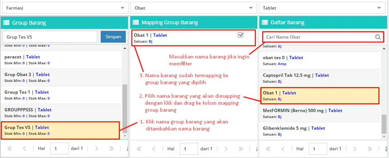This screenshot has width=389, height=158.
Task: Open the Farmasi dropdown
Action: [64, 8]
